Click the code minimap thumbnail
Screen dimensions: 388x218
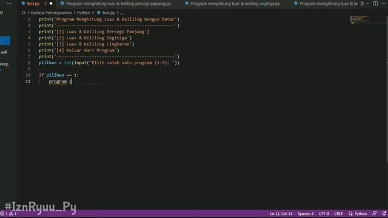359,19
